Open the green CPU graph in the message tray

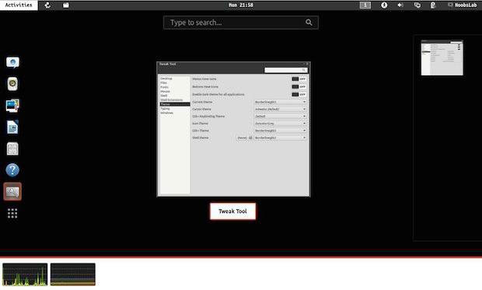point(25,274)
